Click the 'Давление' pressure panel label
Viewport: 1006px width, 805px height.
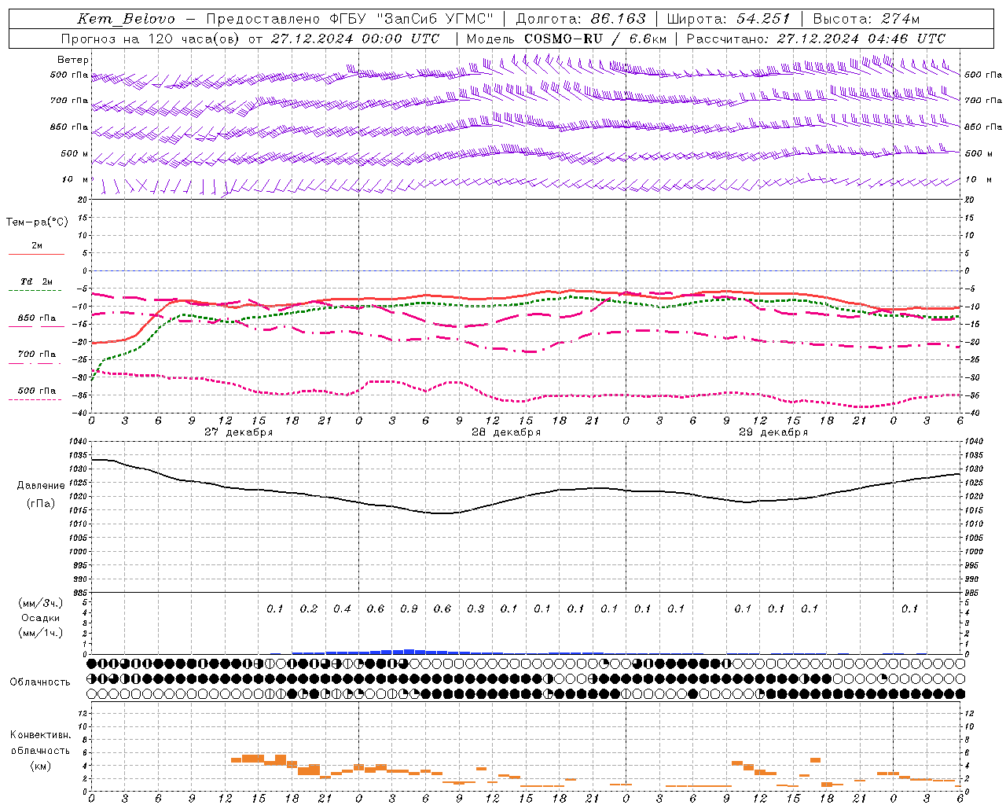click(x=40, y=486)
